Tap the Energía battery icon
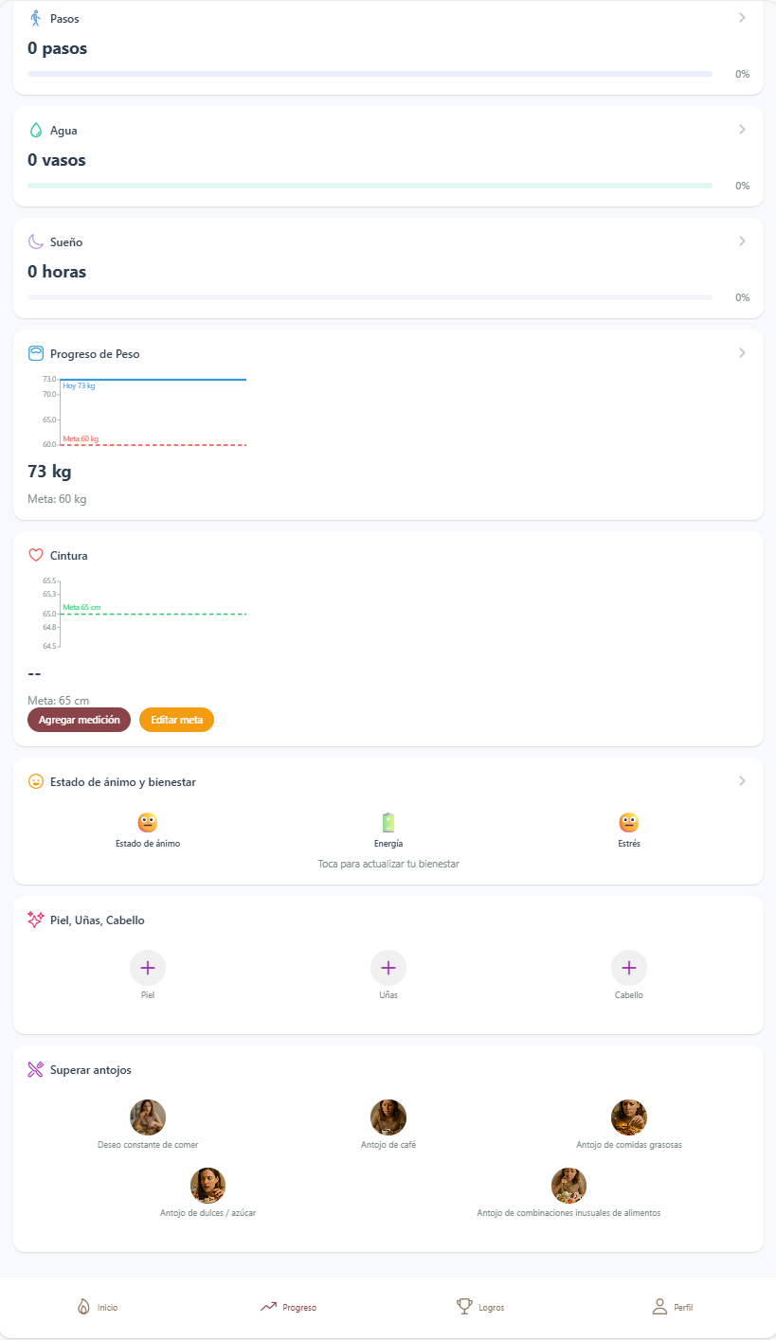The height and width of the screenshot is (1340, 776). (x=388, y=822)
